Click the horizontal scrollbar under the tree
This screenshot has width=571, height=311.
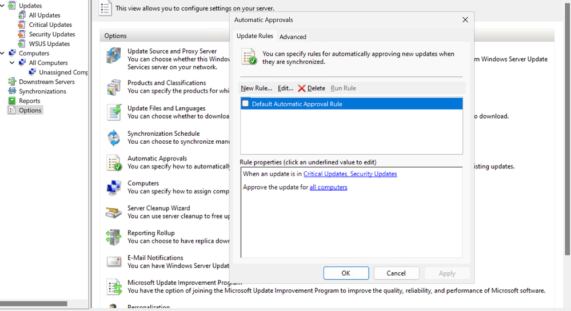(34, 304)
